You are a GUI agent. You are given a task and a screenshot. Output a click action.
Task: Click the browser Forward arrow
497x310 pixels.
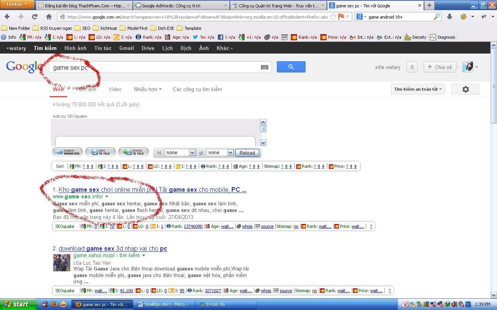tap(21, 17)
